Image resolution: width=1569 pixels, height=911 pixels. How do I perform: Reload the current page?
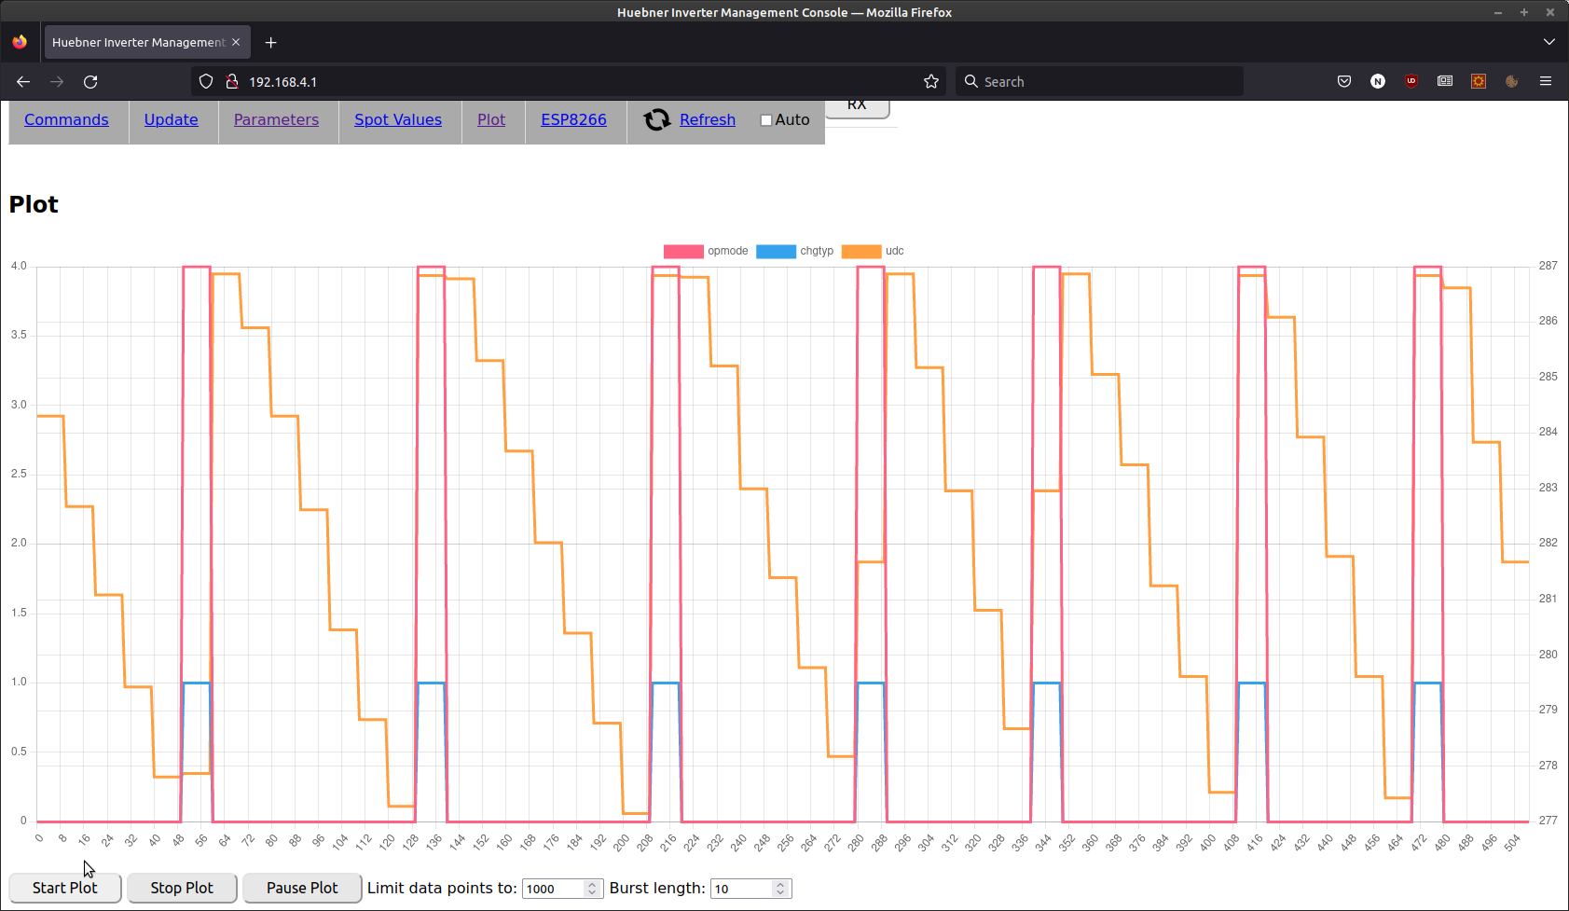pos(90,82)
